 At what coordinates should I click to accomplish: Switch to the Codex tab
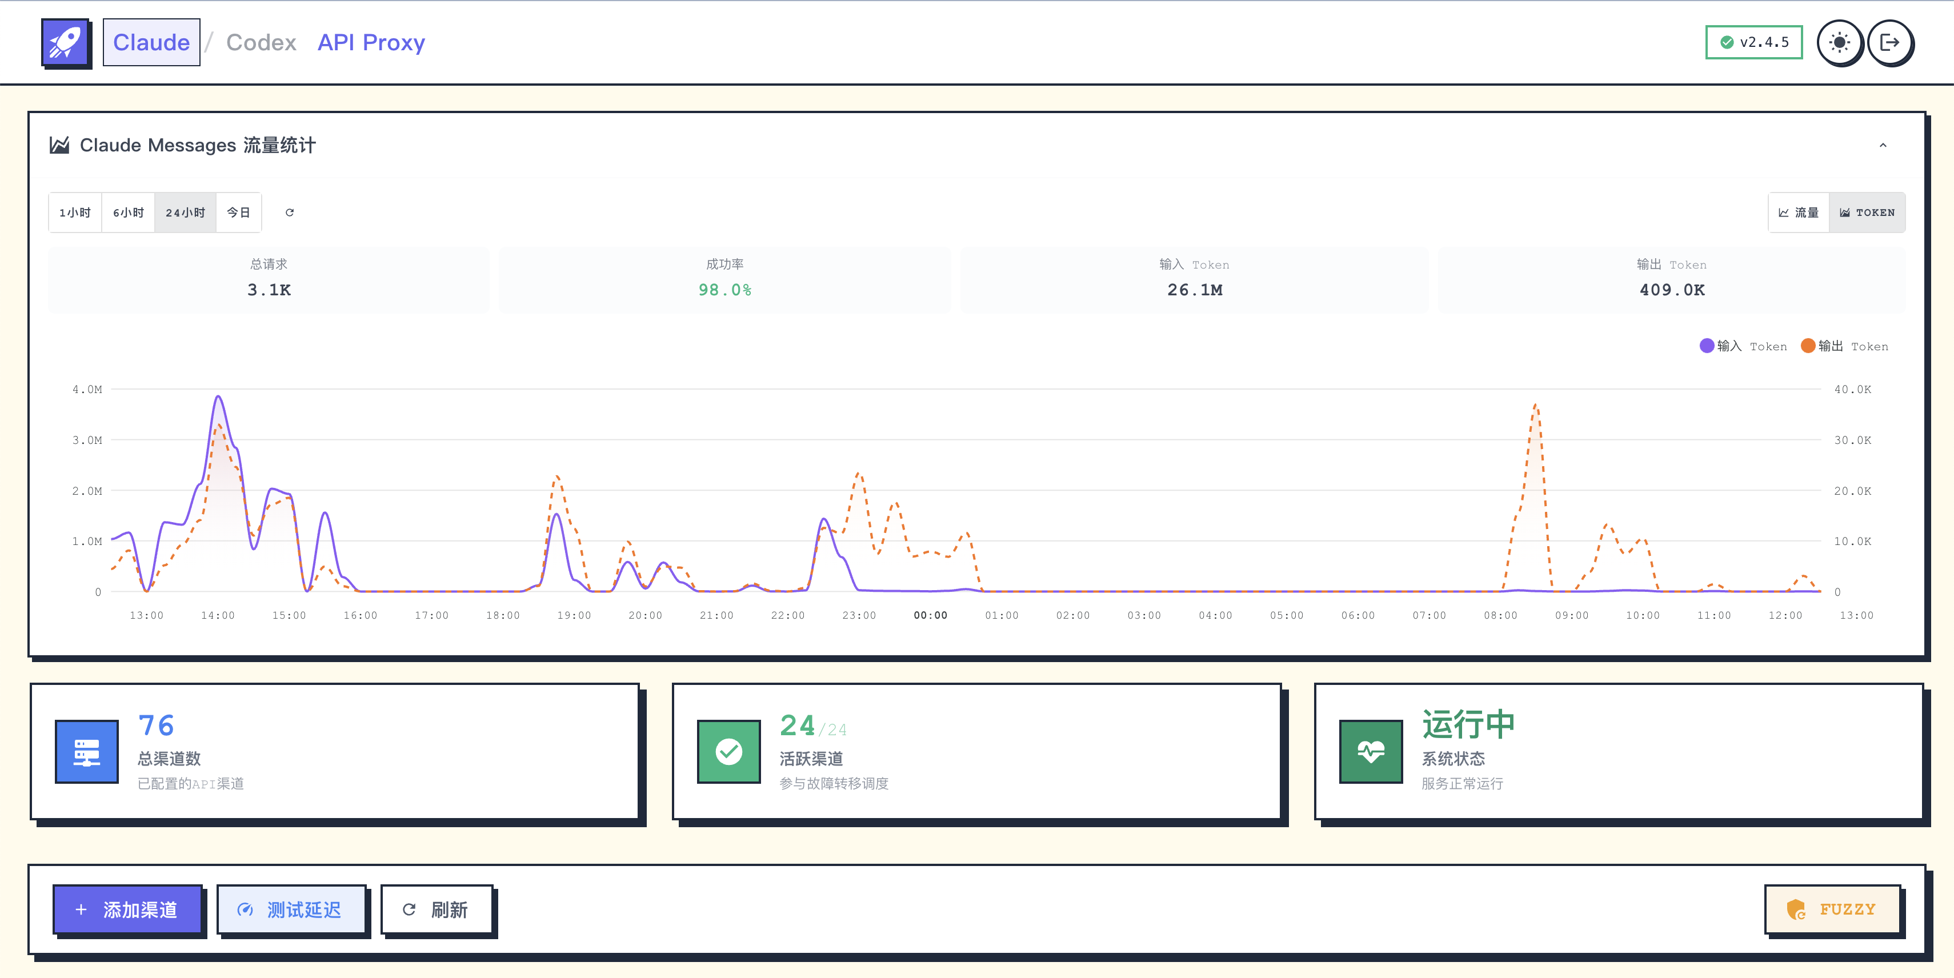[261, 42]
